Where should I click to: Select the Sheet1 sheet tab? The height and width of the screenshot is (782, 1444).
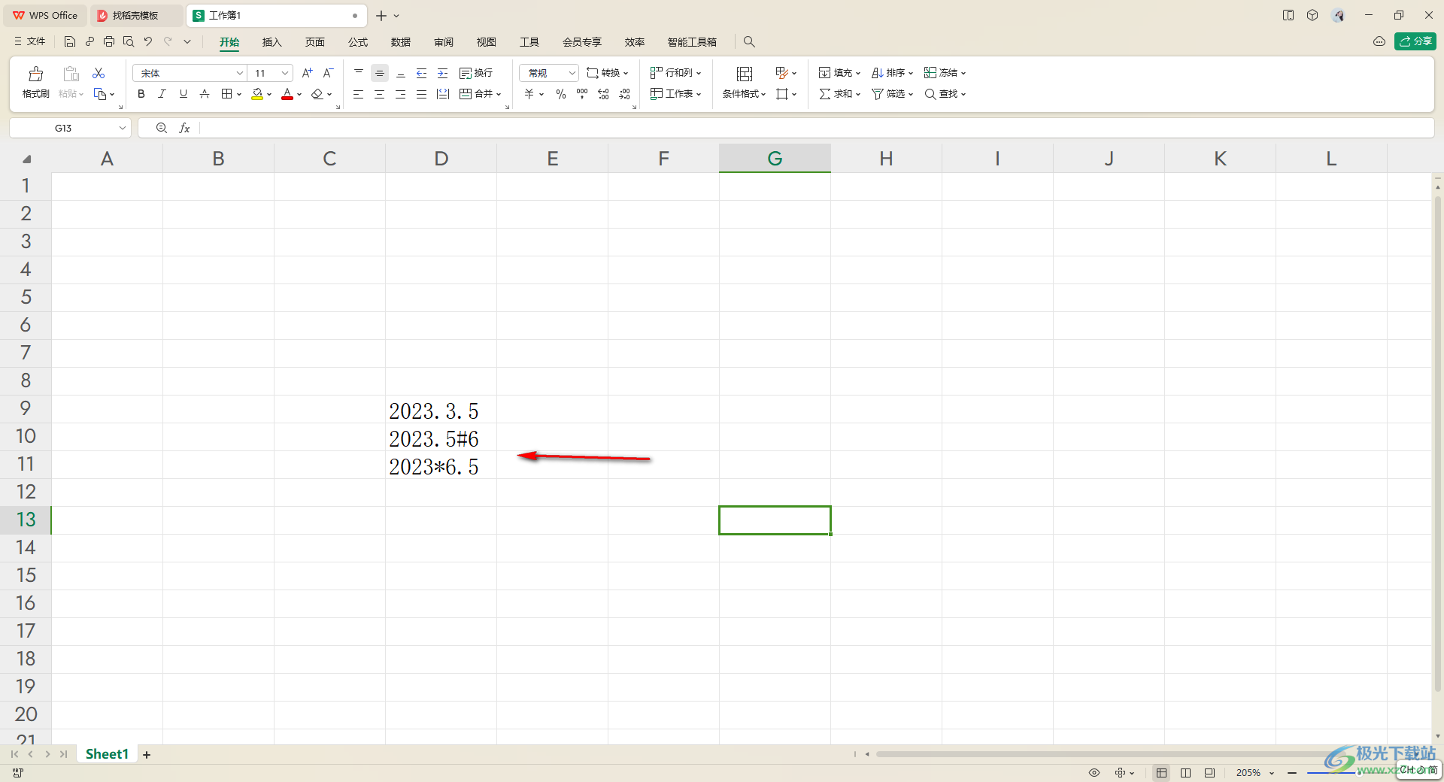[107, 754]
